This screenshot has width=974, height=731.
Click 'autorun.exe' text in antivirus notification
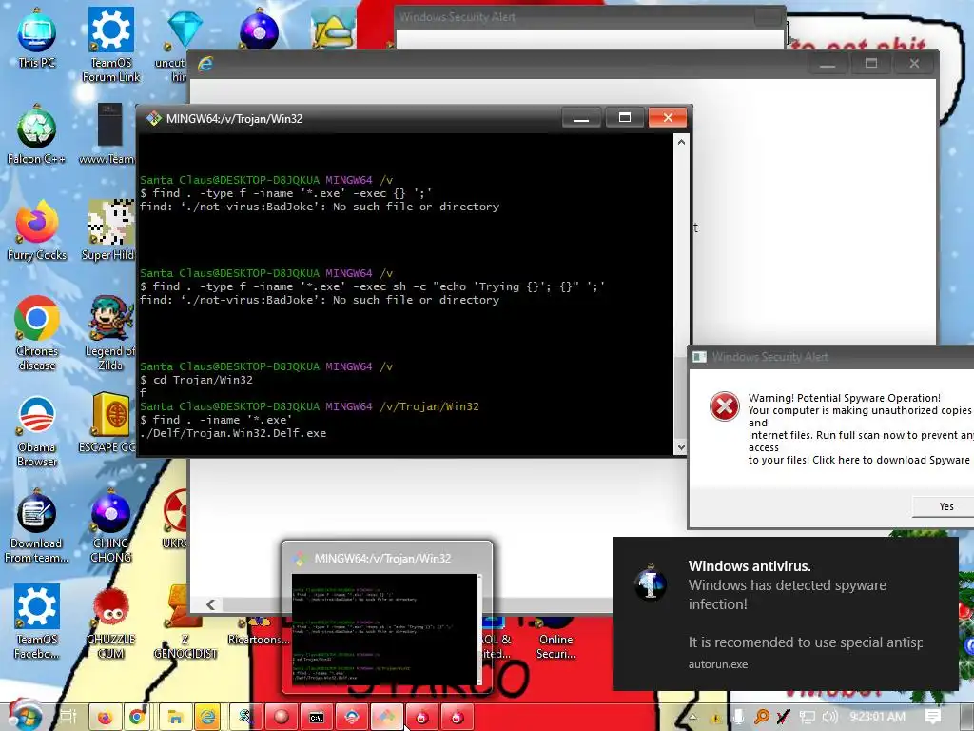click(717, 664)
